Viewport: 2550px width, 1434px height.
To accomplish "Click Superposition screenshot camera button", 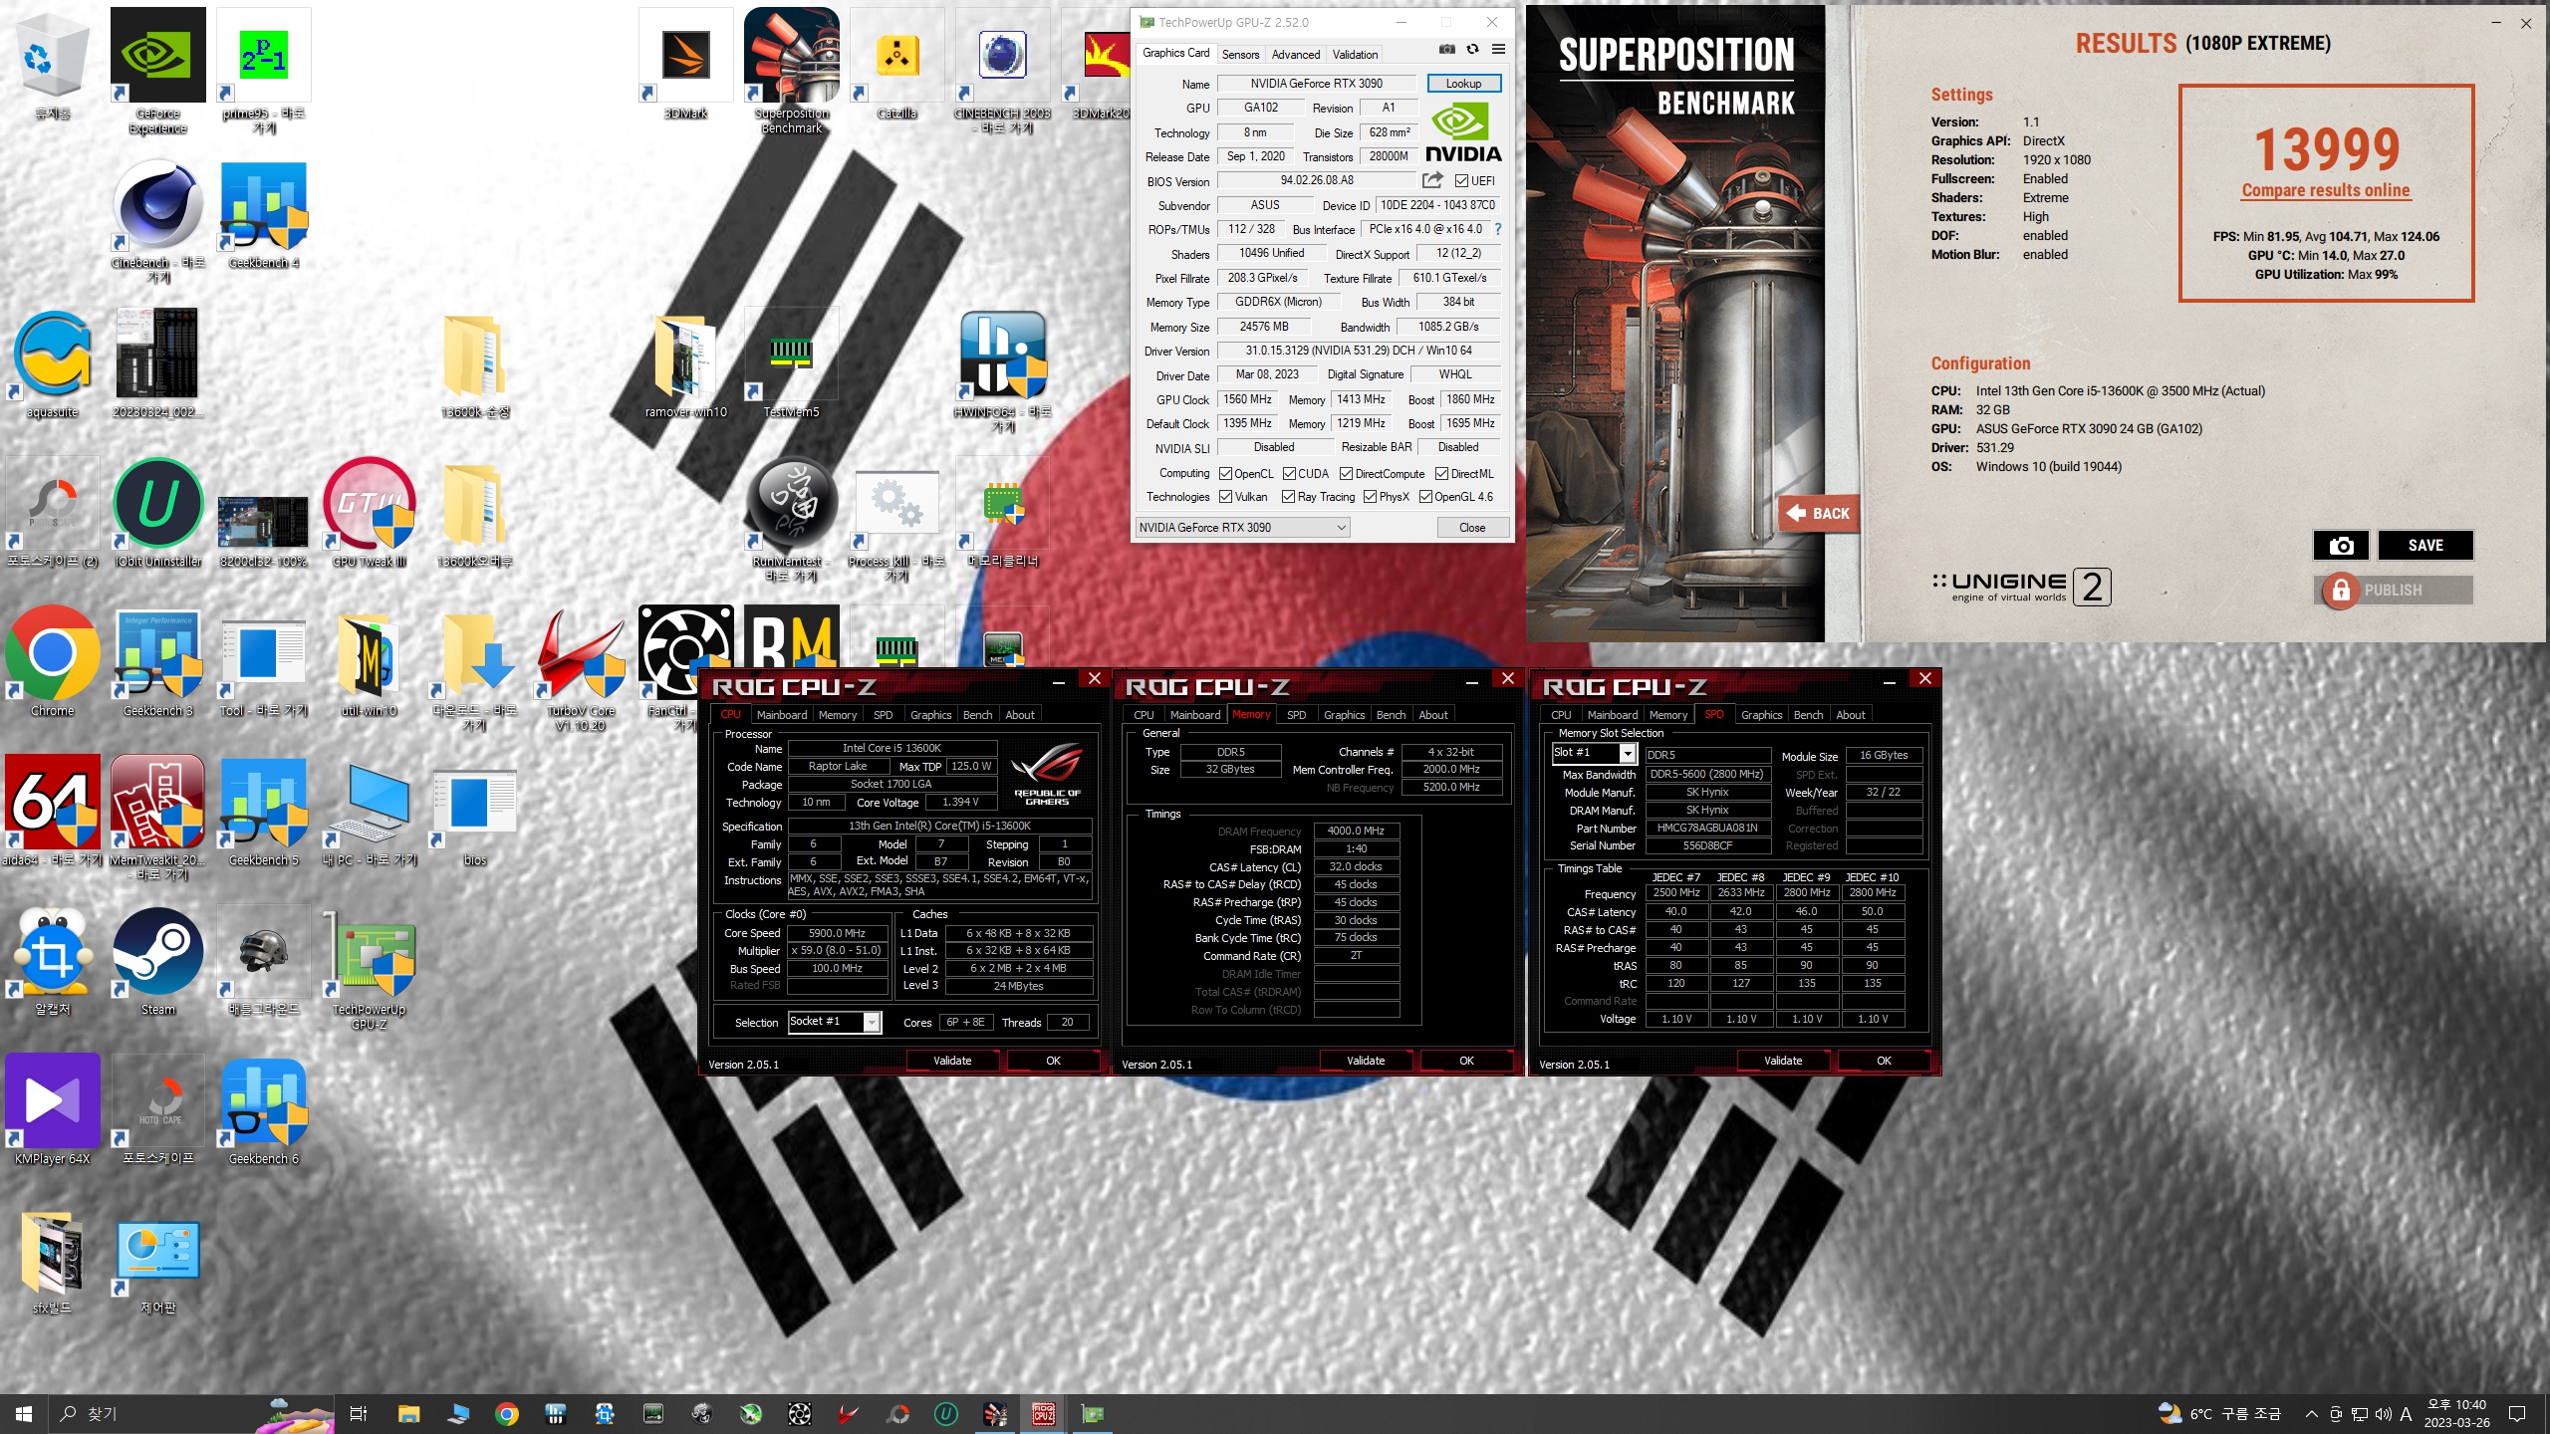I will tap(2341, 545).
